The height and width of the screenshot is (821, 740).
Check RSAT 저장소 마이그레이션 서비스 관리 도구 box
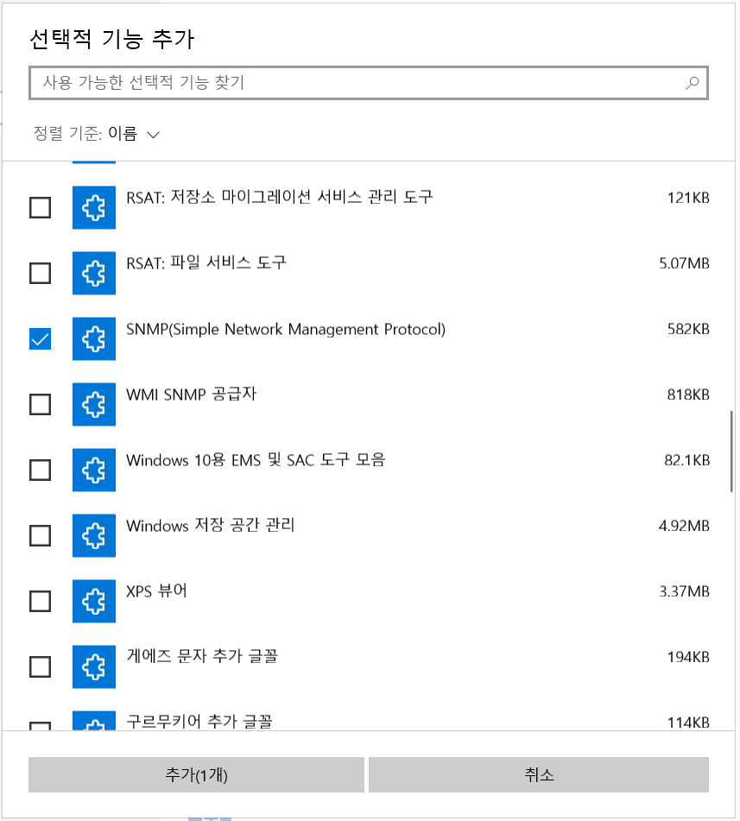click(40, 207)
